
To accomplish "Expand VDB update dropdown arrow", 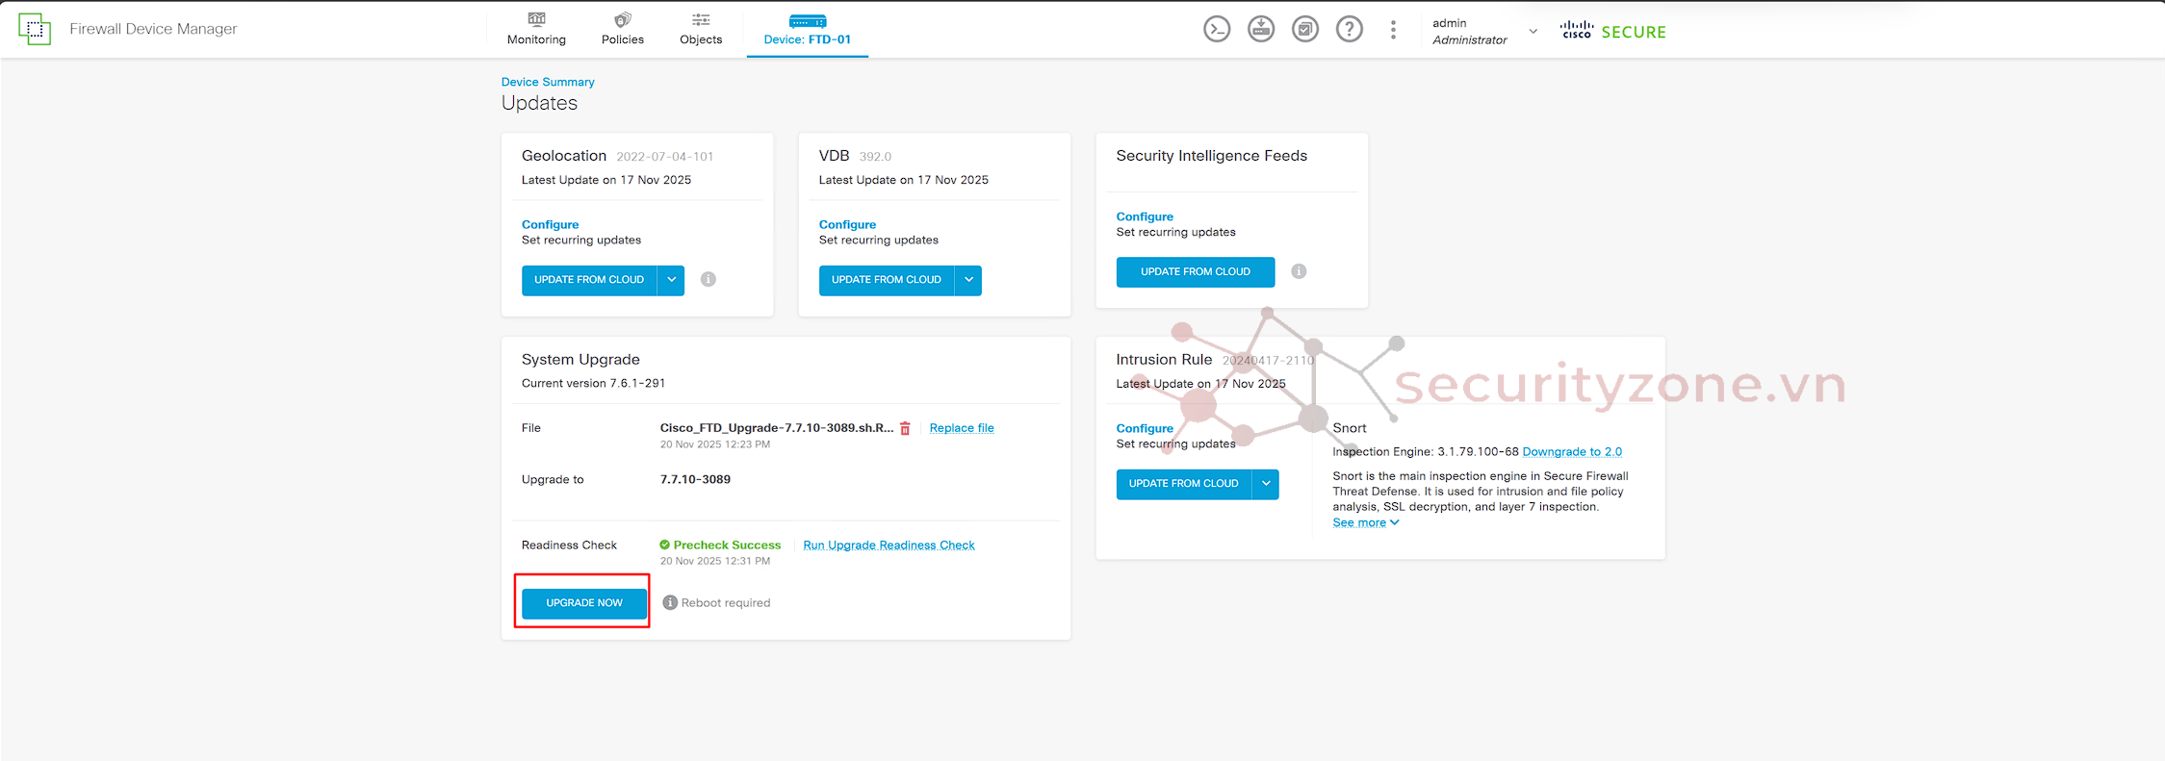I will [968, 280].
